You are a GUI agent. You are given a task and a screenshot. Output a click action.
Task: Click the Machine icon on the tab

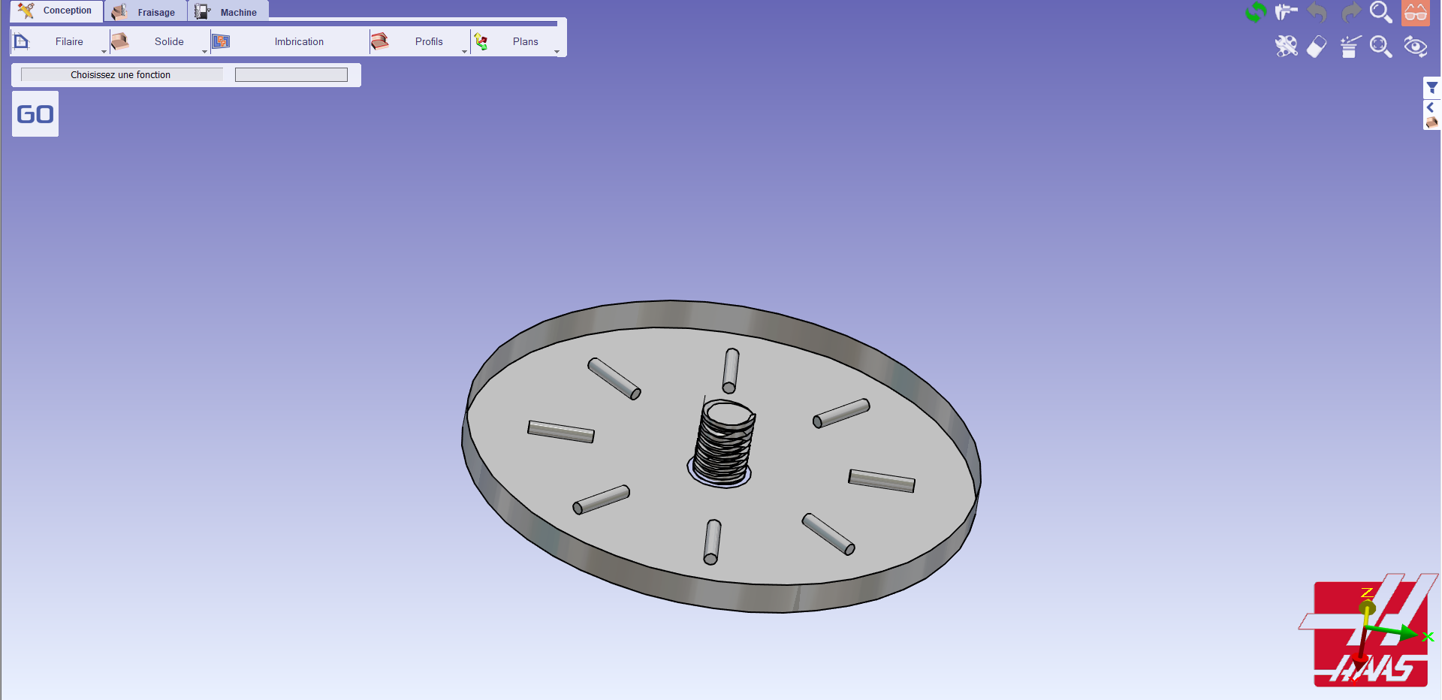point(202,12)
